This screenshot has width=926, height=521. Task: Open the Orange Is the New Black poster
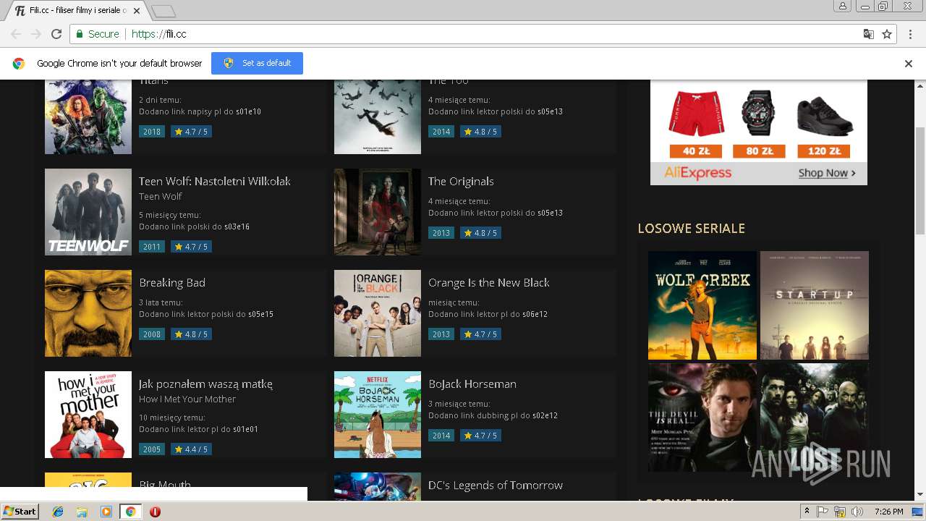[x=378, y=313]
